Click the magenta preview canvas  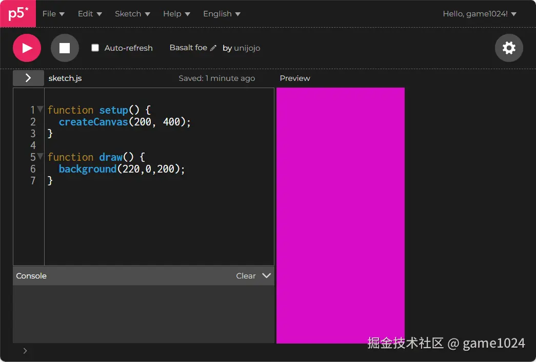(341, 215)
